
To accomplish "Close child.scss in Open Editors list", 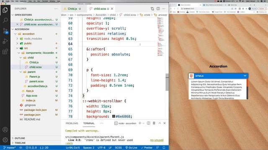I will click(17, 24).
